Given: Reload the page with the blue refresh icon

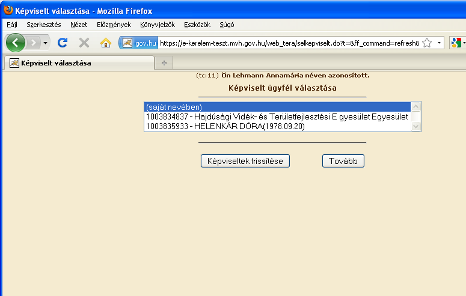Looking at the screenshot, I should click(63, 43).
